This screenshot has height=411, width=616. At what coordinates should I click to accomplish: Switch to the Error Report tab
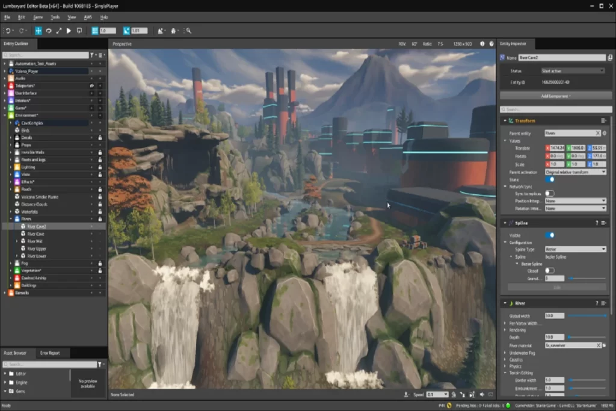[50, 353]
